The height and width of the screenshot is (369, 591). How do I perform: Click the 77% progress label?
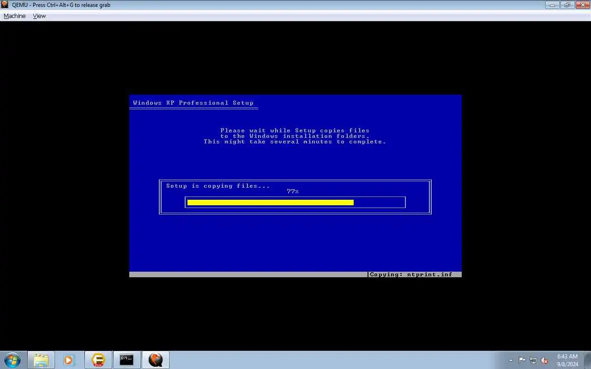pyautogui.click(x=293, y=191)
